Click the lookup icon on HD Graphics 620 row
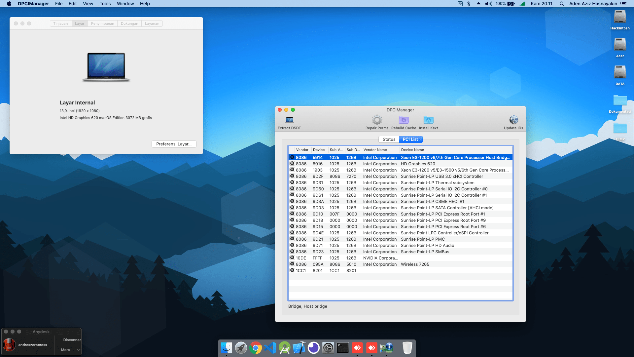The height and width of the screenshot is (357, 634). [292, 164]
